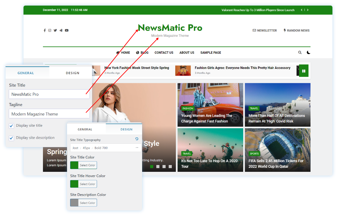The height and width of the screenshot is (216, 338).
Task: Open search with the magnifier icon
Action: (x=300, y=53)
